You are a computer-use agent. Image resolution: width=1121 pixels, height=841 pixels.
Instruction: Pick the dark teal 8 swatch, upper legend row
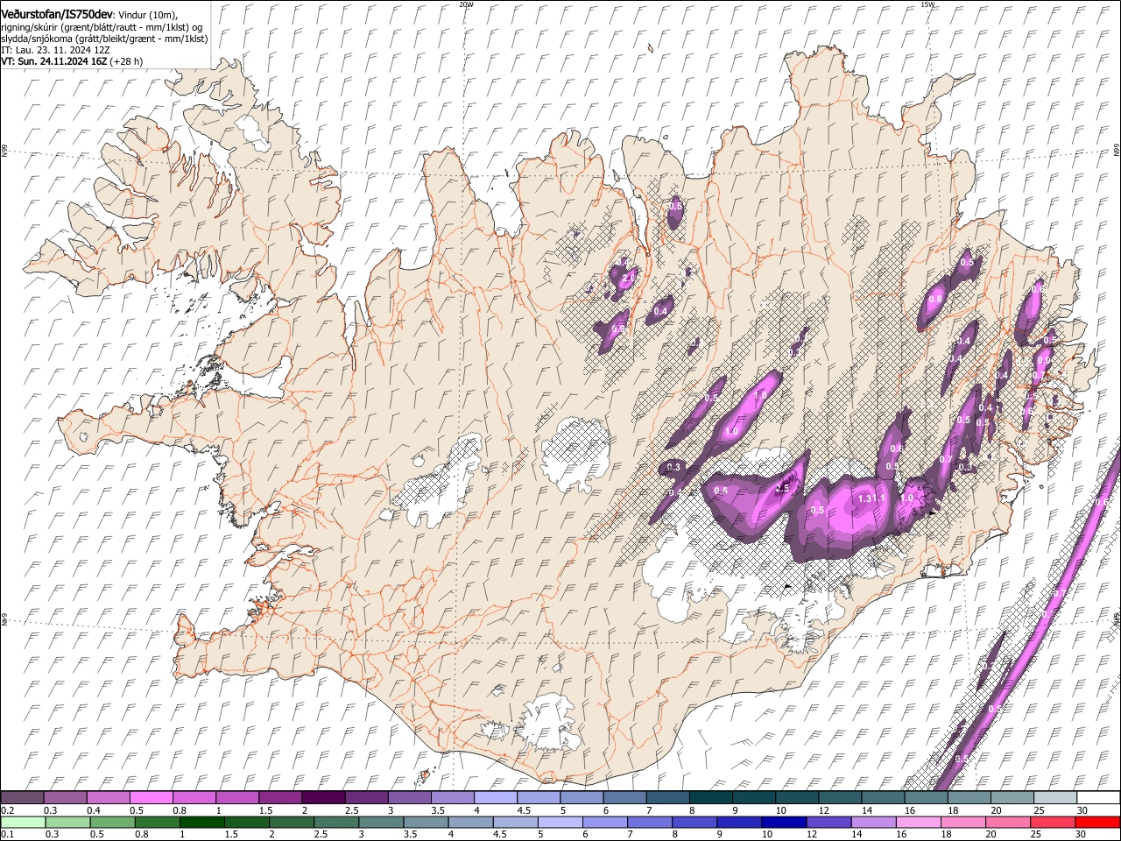tap(710, 798)
